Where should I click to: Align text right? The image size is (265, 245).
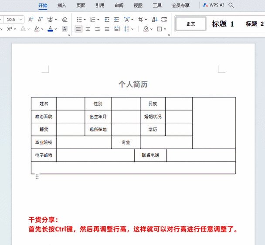coord(97,29)
